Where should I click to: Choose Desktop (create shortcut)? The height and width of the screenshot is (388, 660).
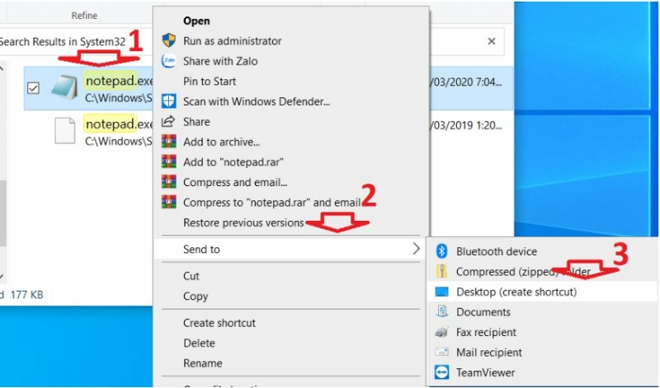click(516, 292)
